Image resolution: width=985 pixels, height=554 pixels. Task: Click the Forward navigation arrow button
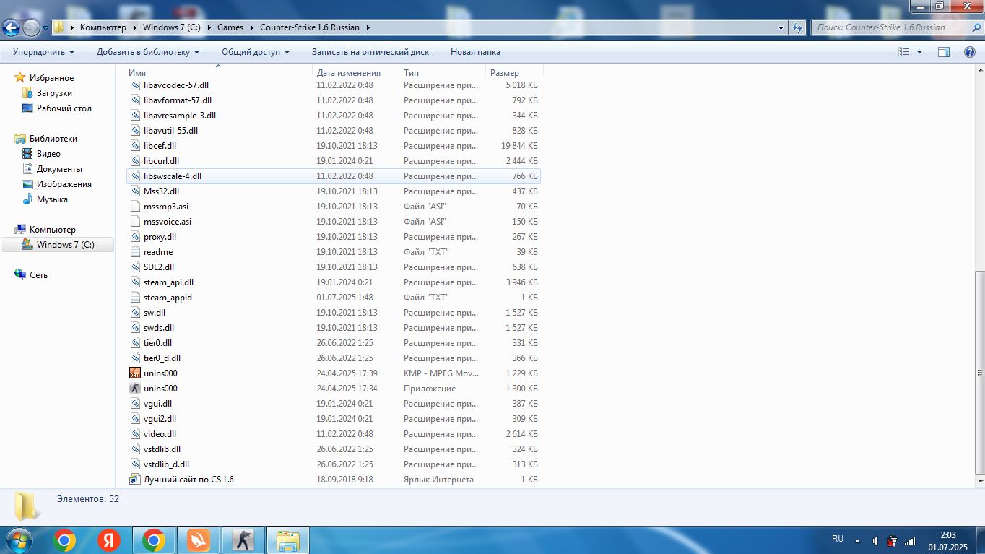tap(31, 27)
